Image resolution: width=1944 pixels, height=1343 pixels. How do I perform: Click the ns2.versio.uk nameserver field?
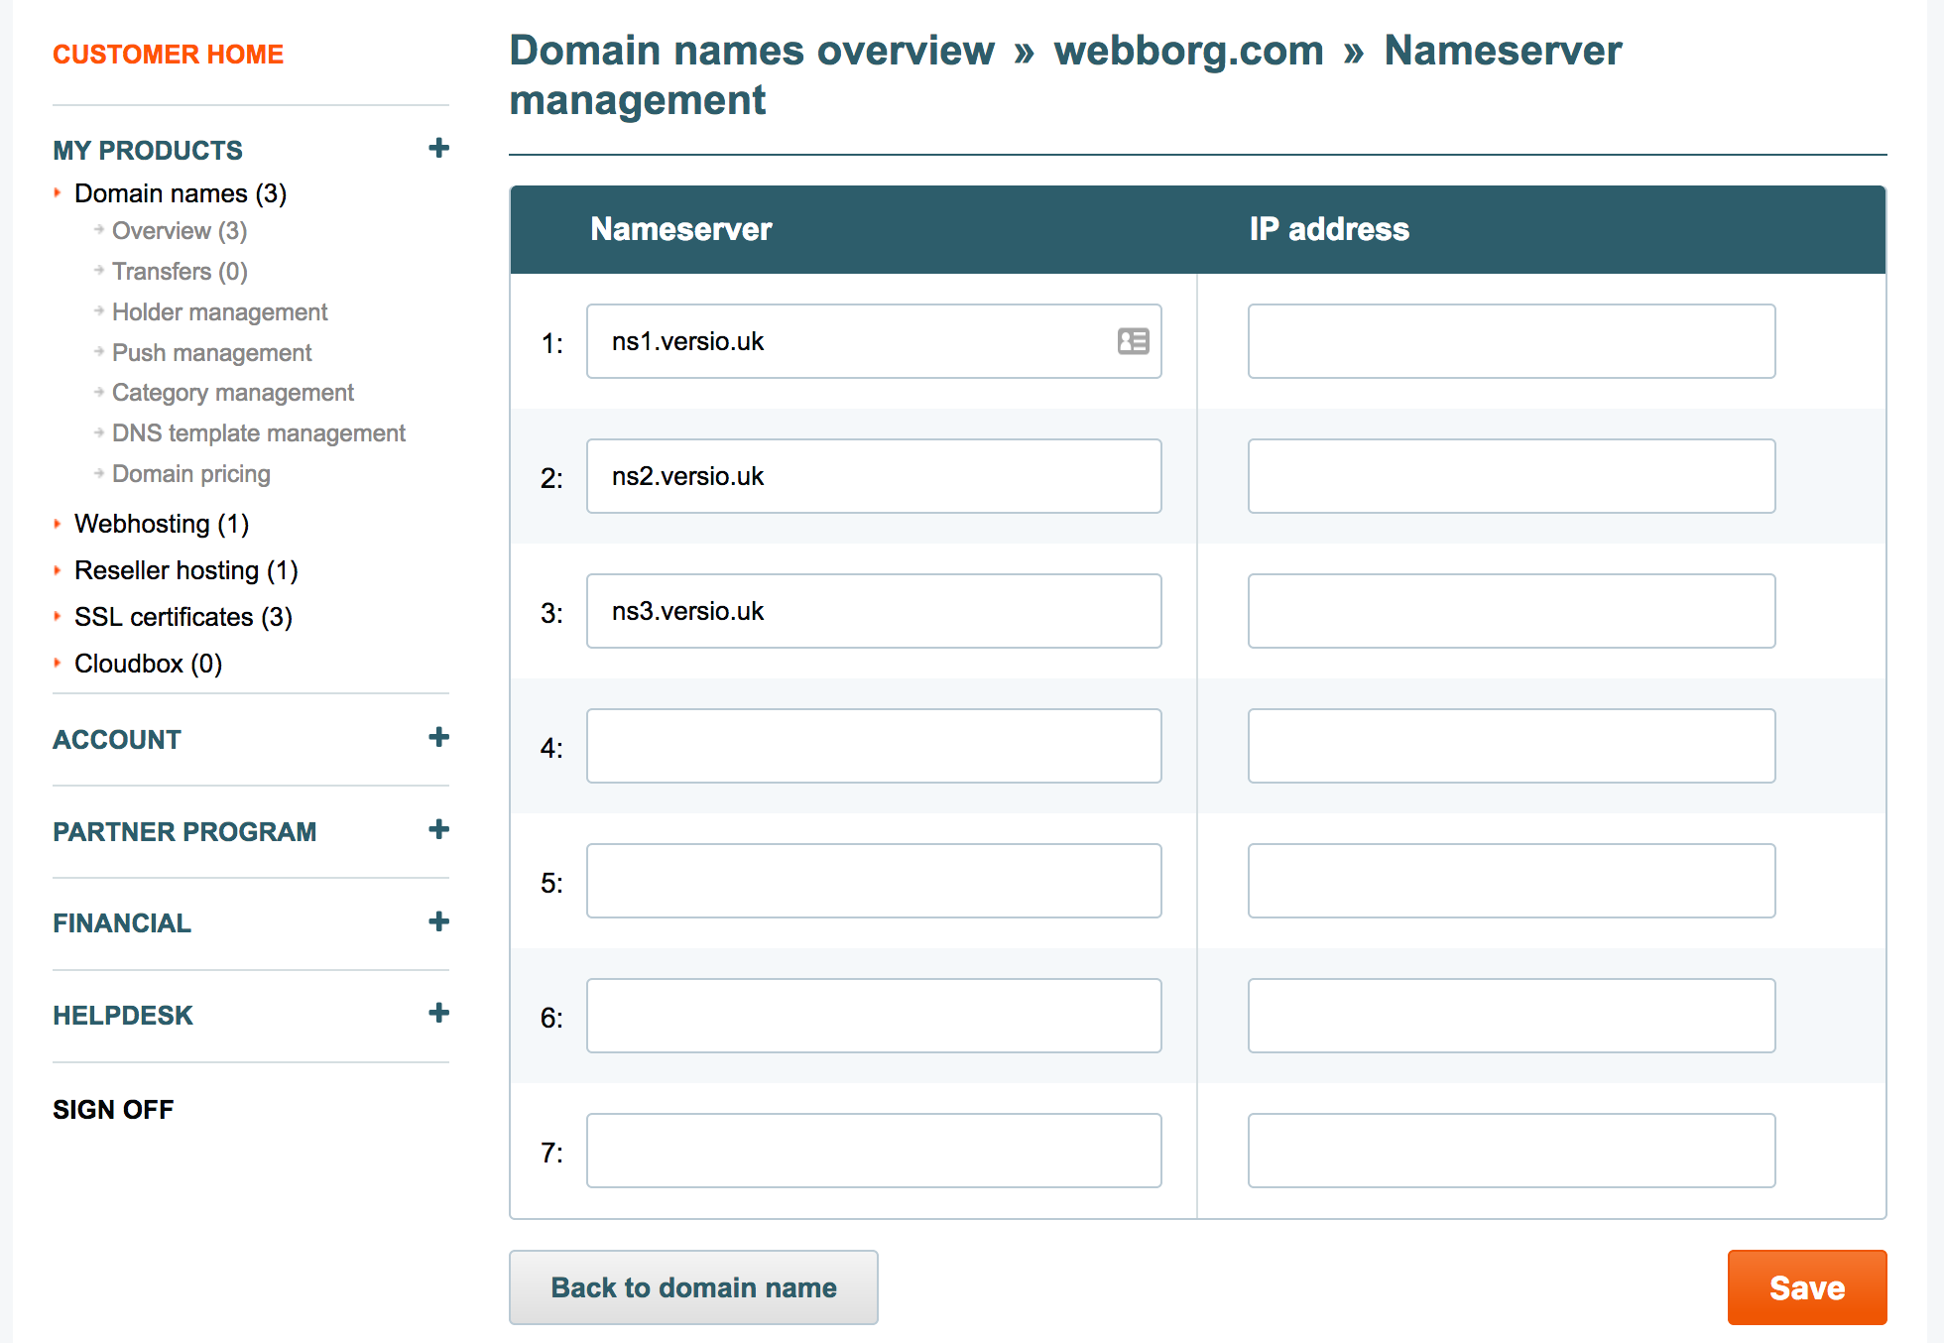pyautogui.click(x=873, y=476)
